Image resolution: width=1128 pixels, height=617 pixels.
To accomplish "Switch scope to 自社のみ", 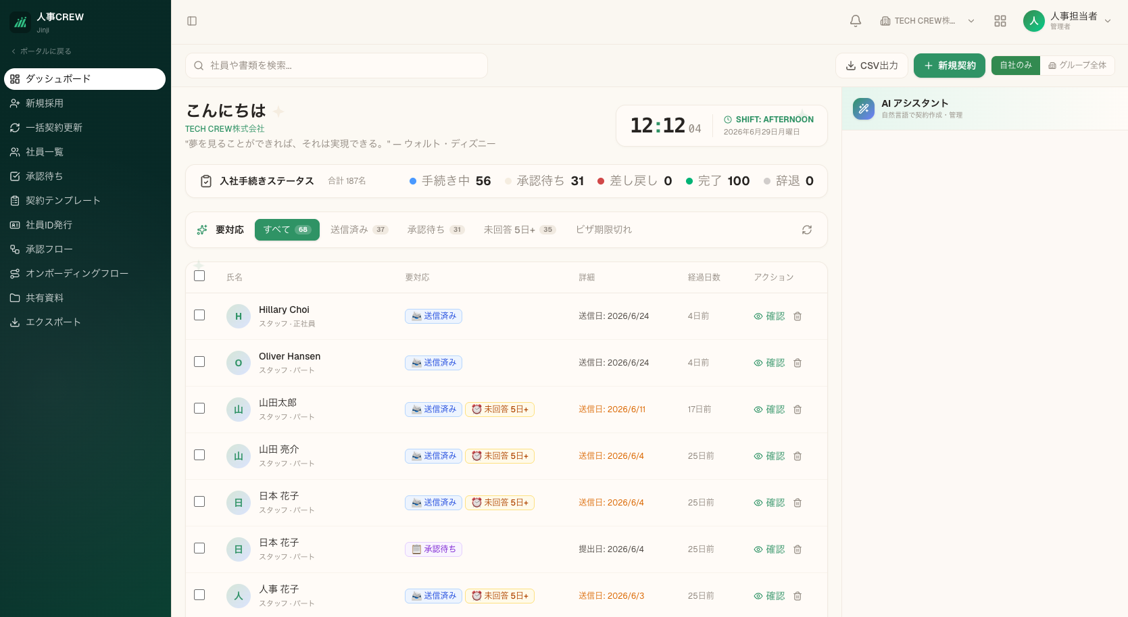I will point(1016,66).
